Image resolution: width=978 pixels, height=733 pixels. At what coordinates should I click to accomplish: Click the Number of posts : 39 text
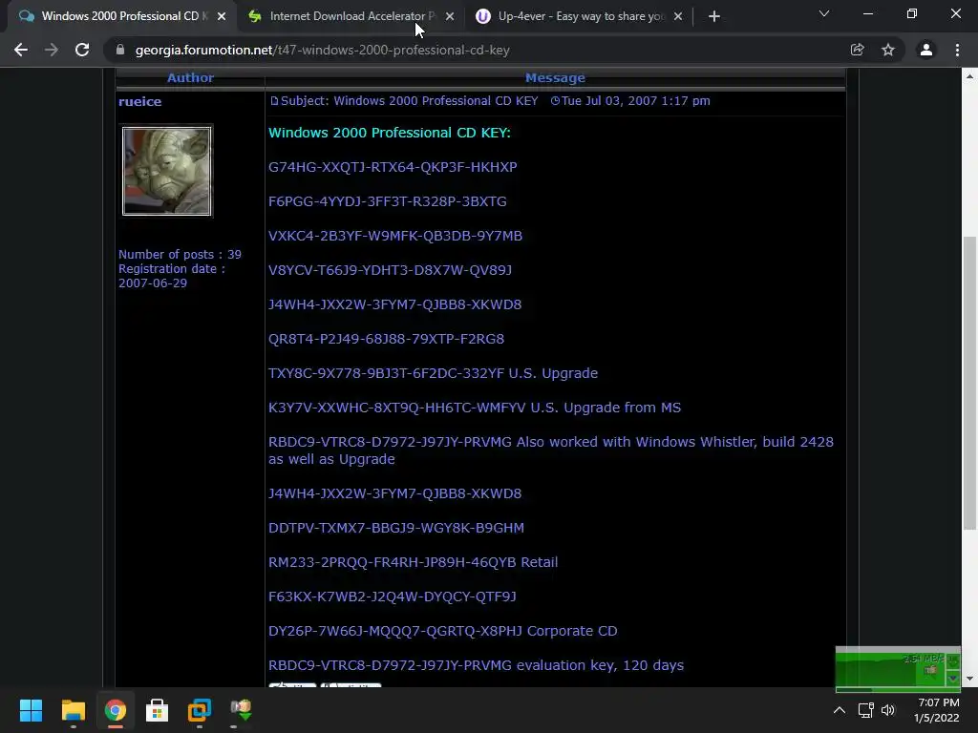(x=180, y=254)
